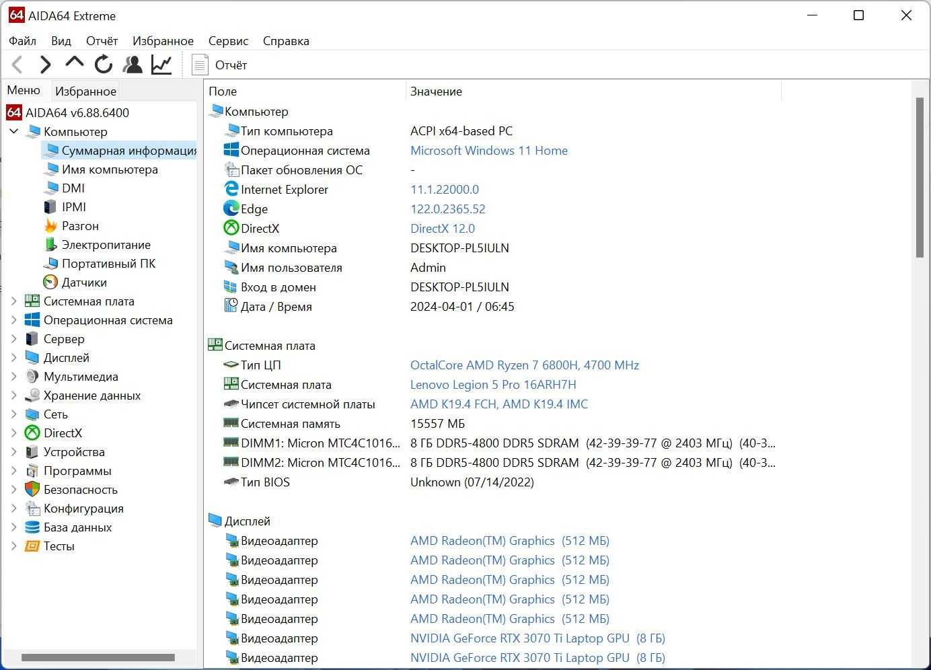Click the Значение column header
The width and height of the screenshot is (931, 670).
coord(593,91)
